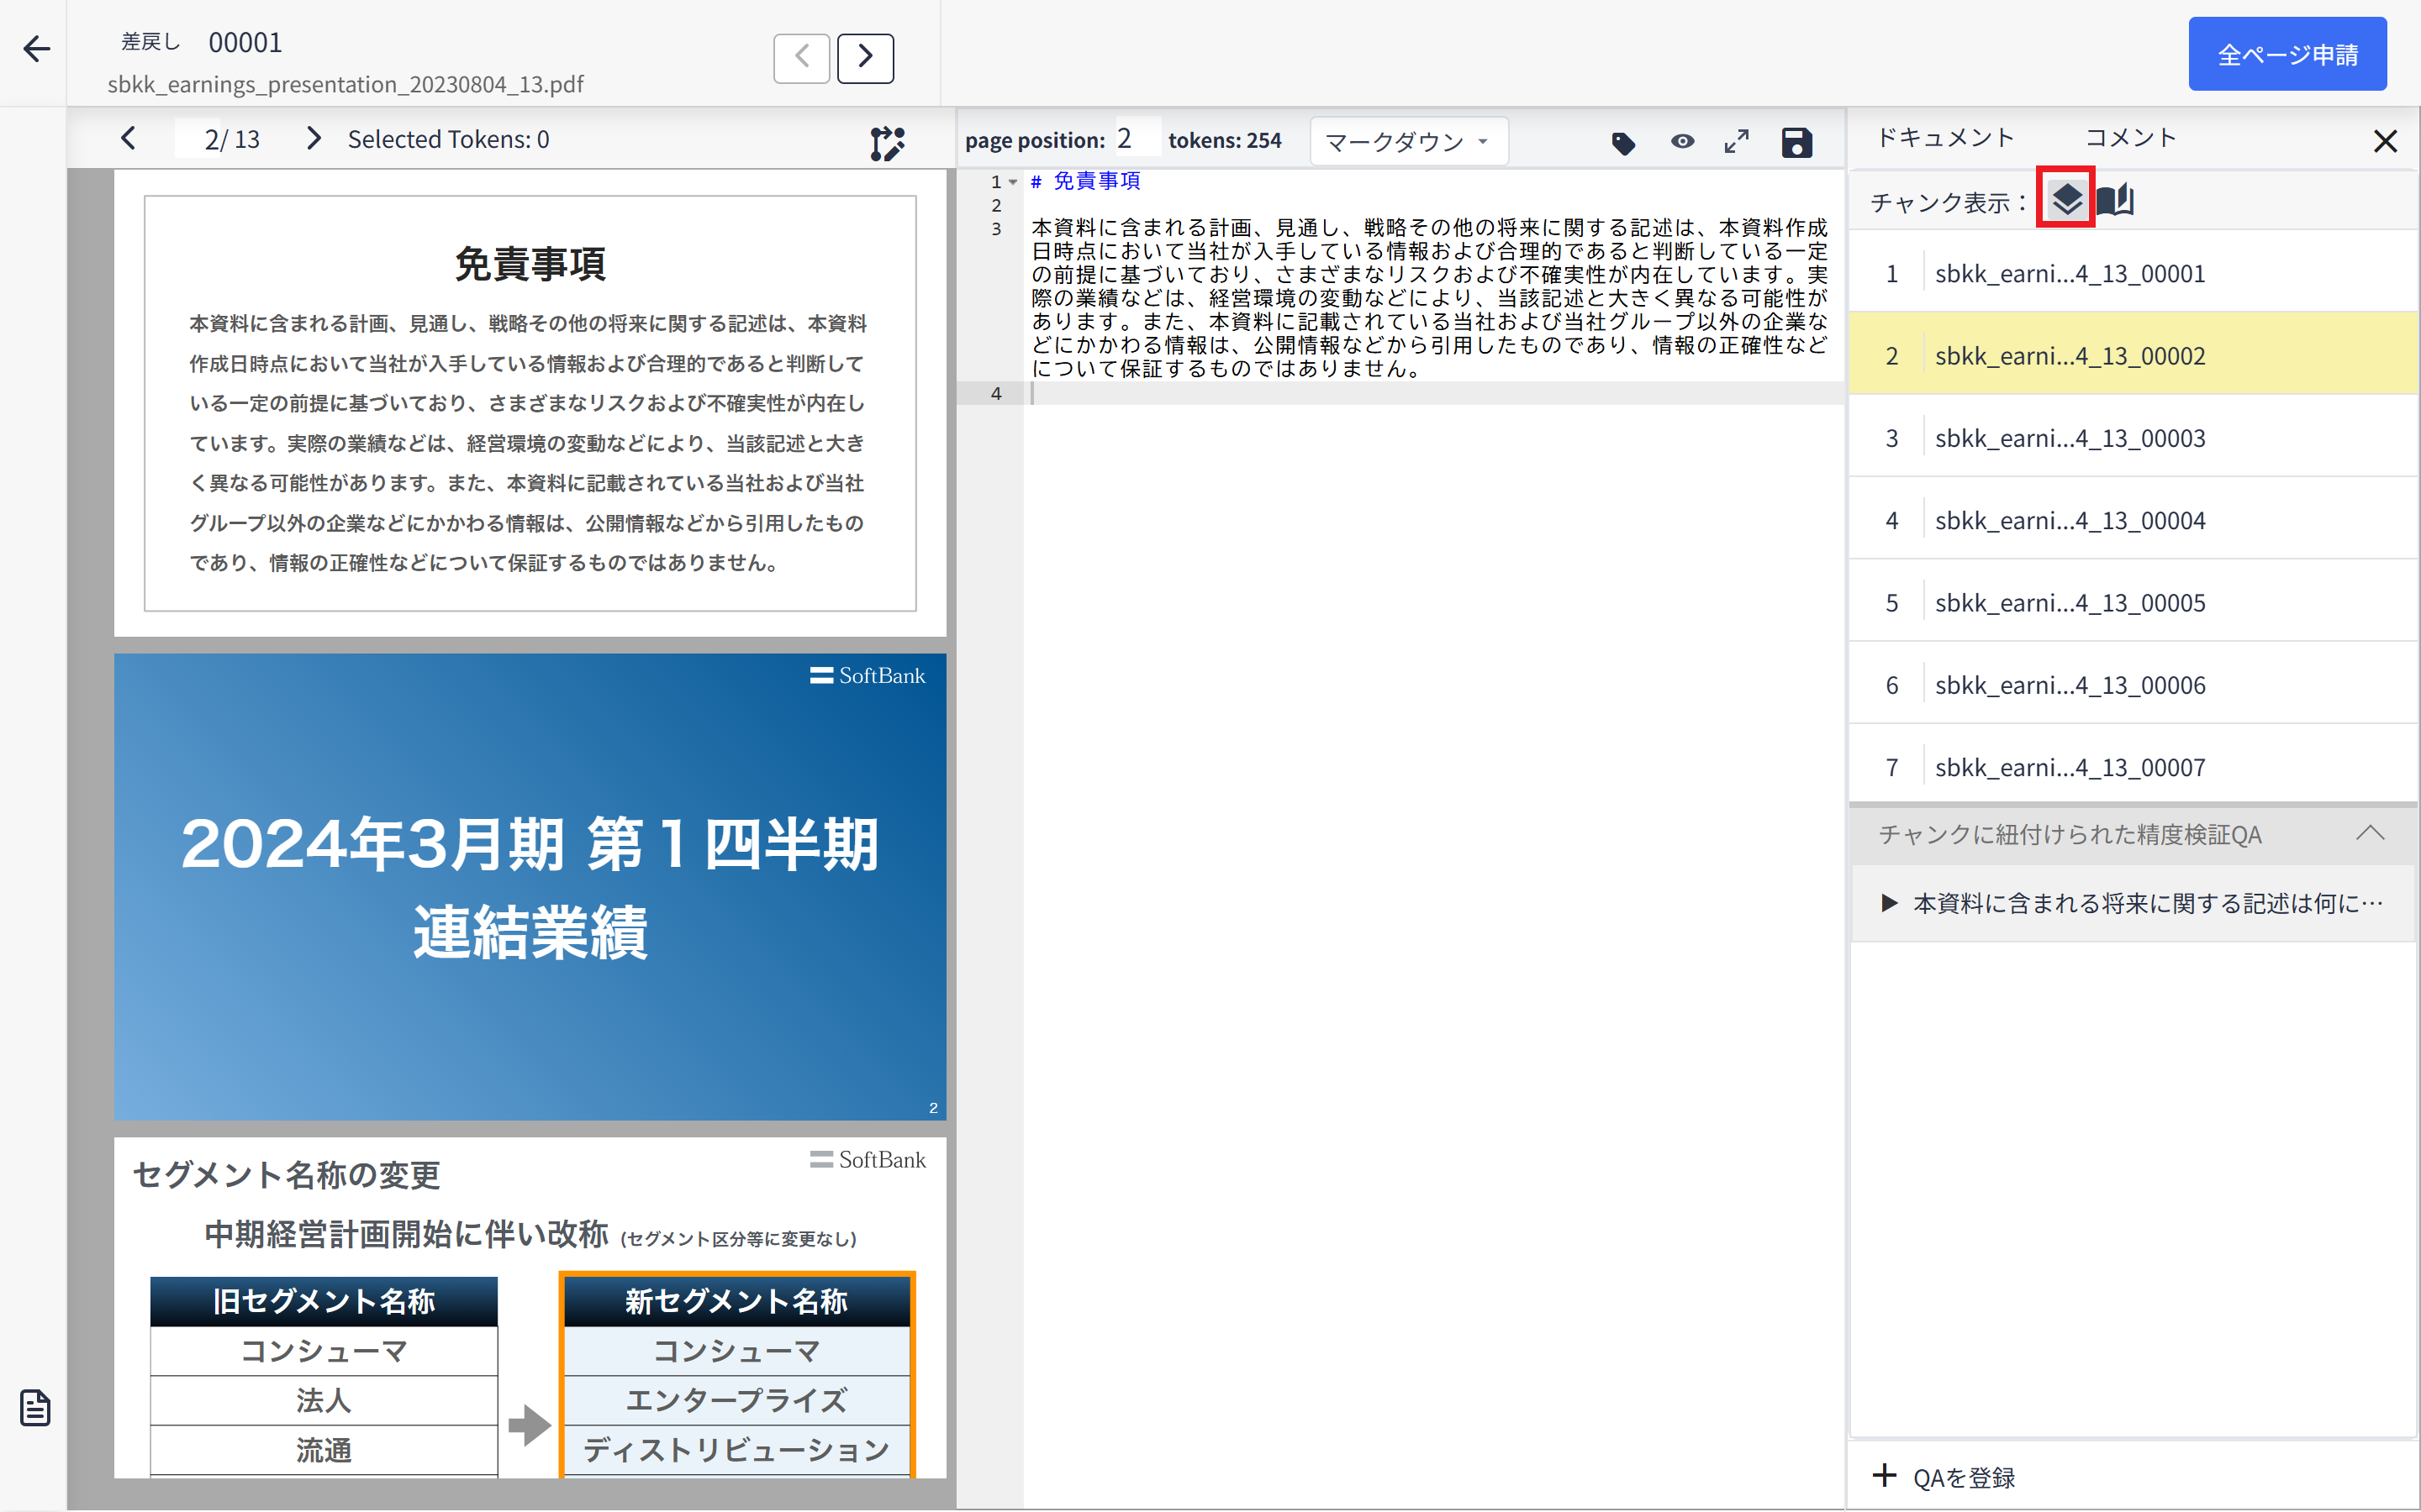
Task: Select the layers chunk view icon
Action: 2067,199
